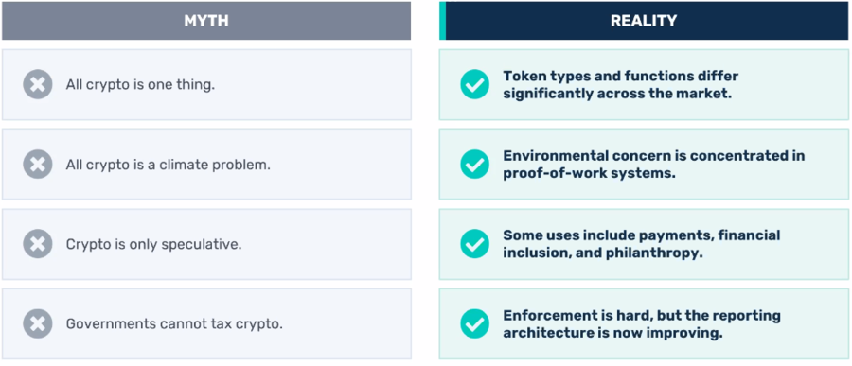This screenshot has width=852, height=366.
Task: Click empty area of the speculative myth card
Action: (326, 244)
